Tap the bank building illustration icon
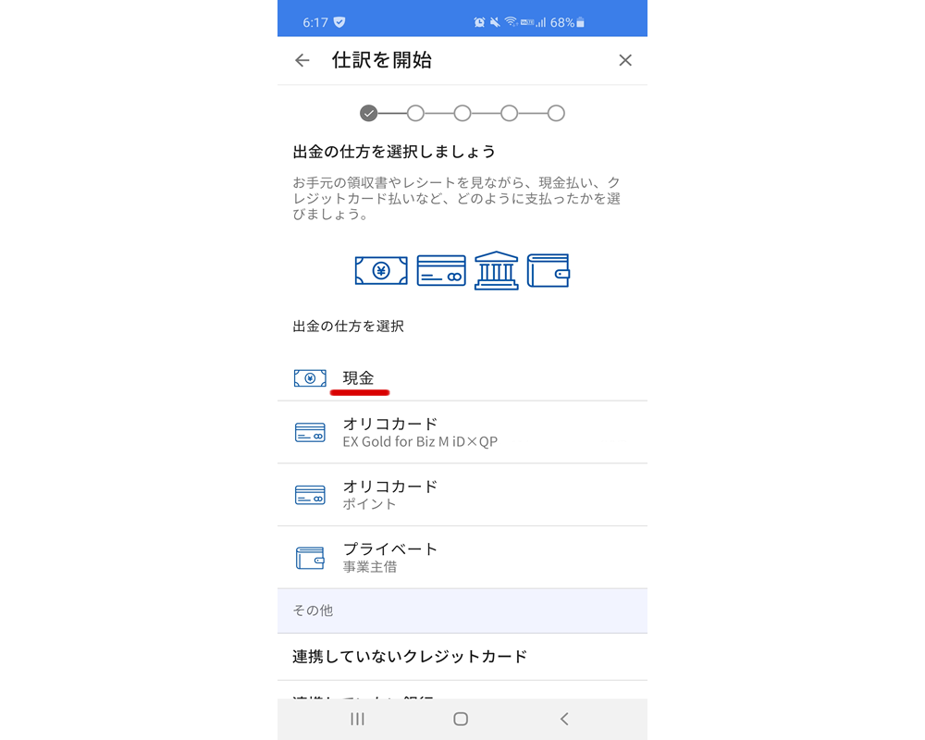This screenshot has height=740, width=925. point(497,270)
